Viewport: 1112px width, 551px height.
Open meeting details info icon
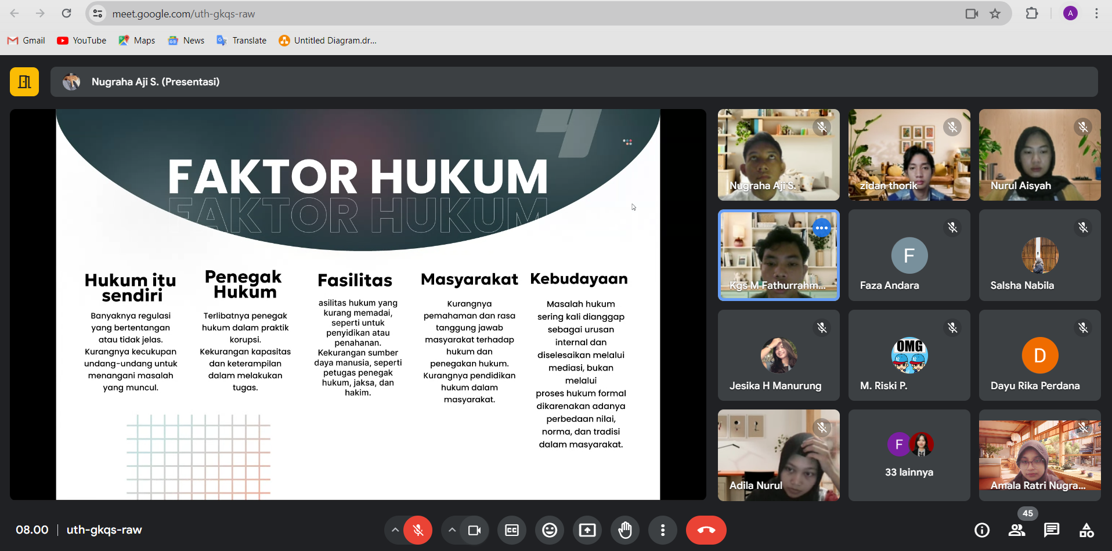point(982,530)
